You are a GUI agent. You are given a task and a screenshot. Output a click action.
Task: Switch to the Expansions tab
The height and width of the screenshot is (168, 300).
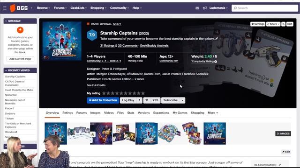point(161,113)
